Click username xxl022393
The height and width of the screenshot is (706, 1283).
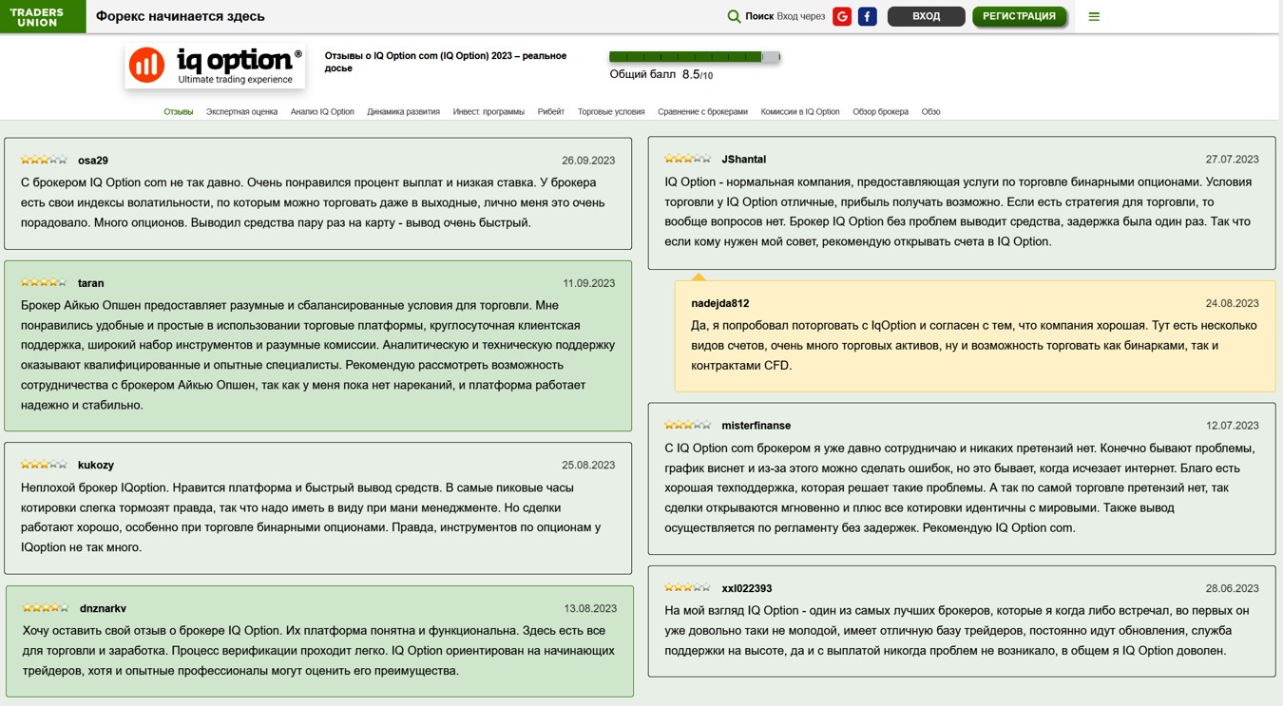(747, 588)
